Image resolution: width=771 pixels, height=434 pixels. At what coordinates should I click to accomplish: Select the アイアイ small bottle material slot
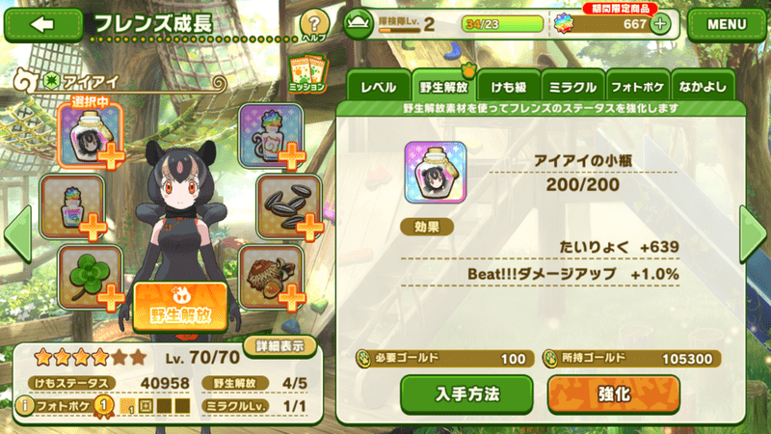90,134
